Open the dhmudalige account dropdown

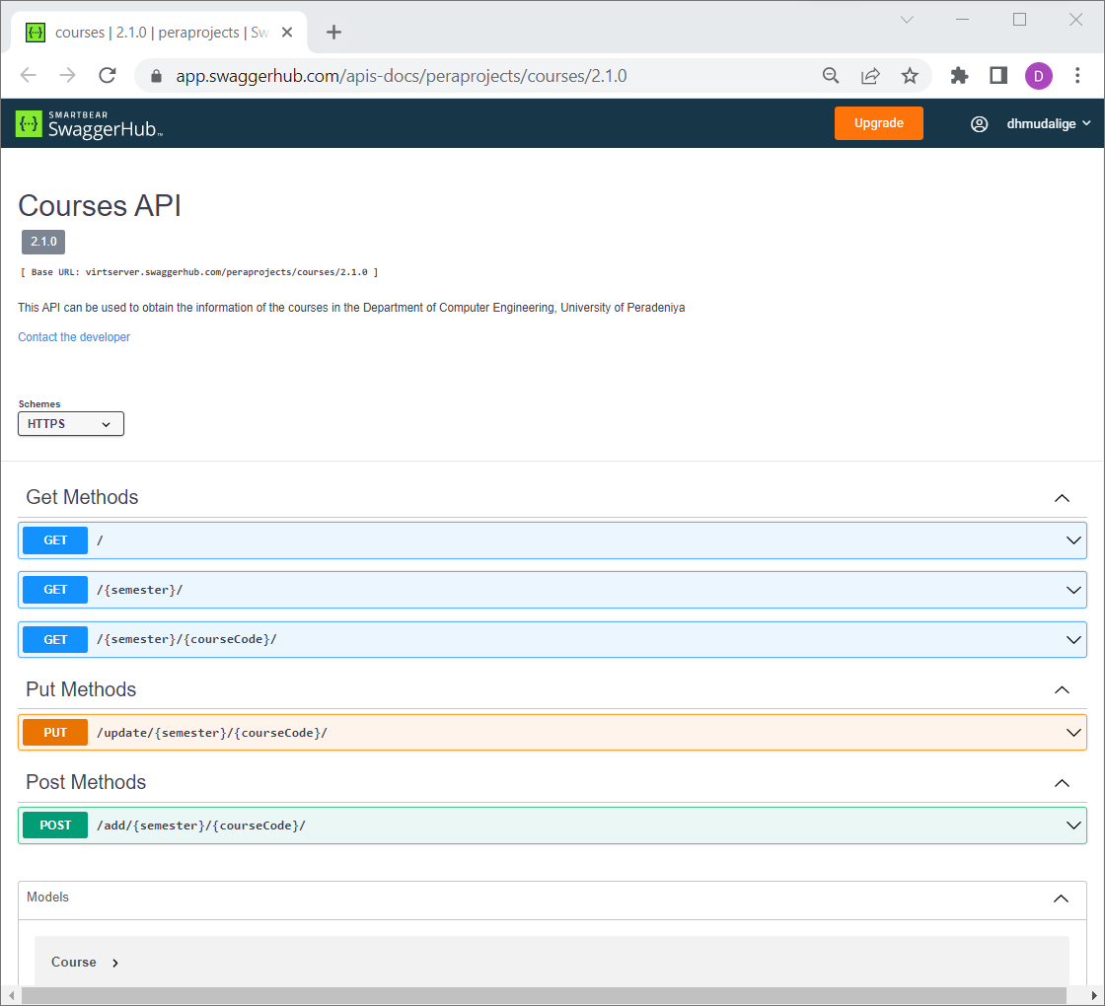tap(1049, 124)
